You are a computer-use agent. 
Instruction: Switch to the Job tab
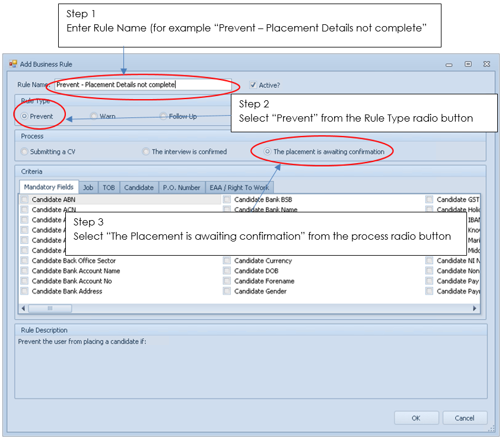pos(88,187)
